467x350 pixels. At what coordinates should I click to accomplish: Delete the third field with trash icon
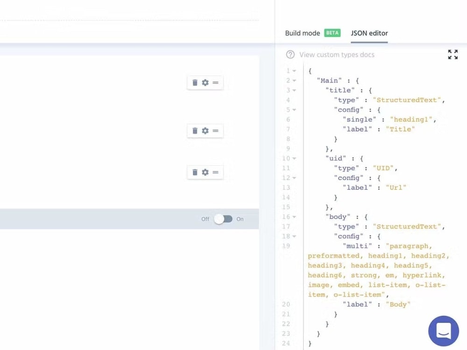[195, 172]
